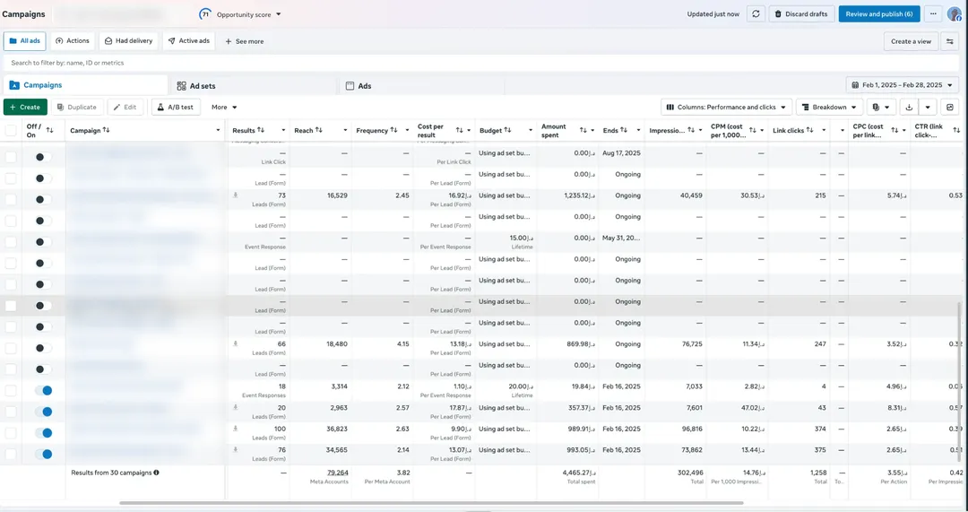
Task: Switch to the Had delivery view
Action: point(128,41)
